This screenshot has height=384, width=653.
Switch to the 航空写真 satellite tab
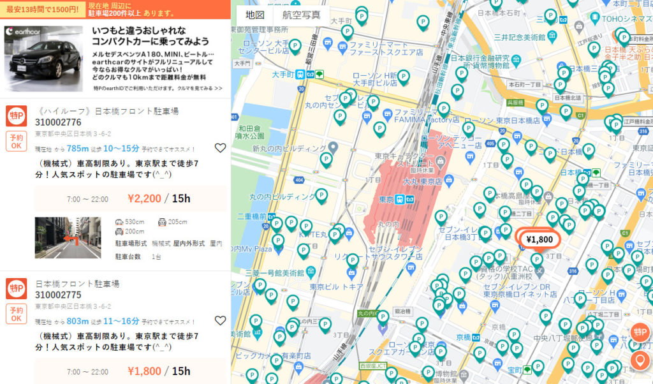[301, 15]
